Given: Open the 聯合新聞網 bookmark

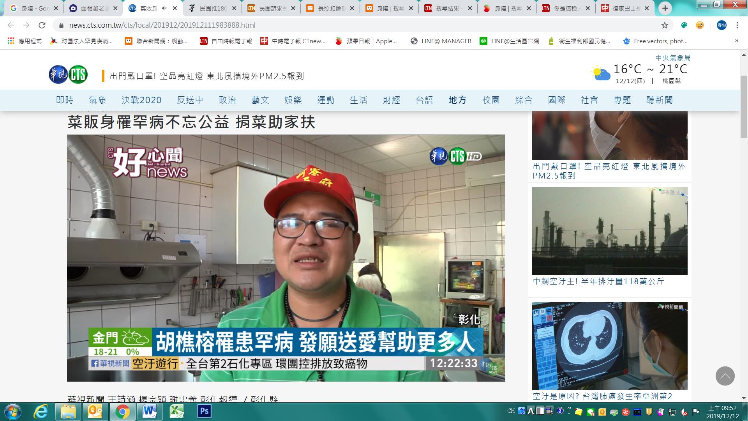Looking at the screenshot, I should (156, 41).
